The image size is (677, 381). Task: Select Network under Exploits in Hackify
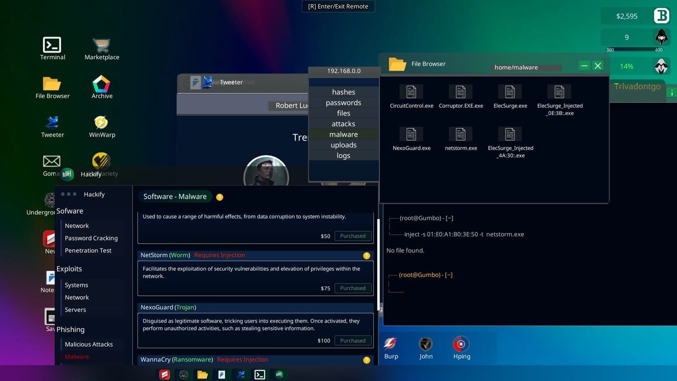[x=77, y=297]
